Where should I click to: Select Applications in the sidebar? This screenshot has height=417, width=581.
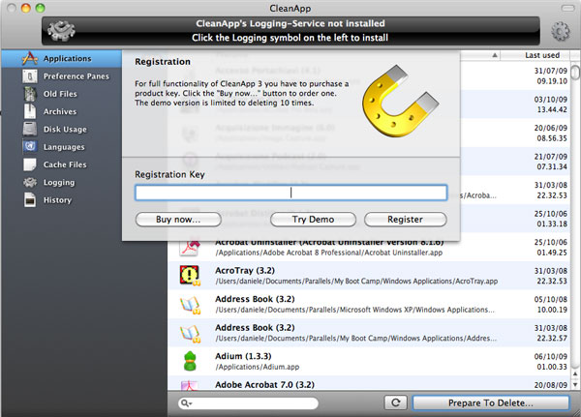pyautogui.click(x=67, y=58)
